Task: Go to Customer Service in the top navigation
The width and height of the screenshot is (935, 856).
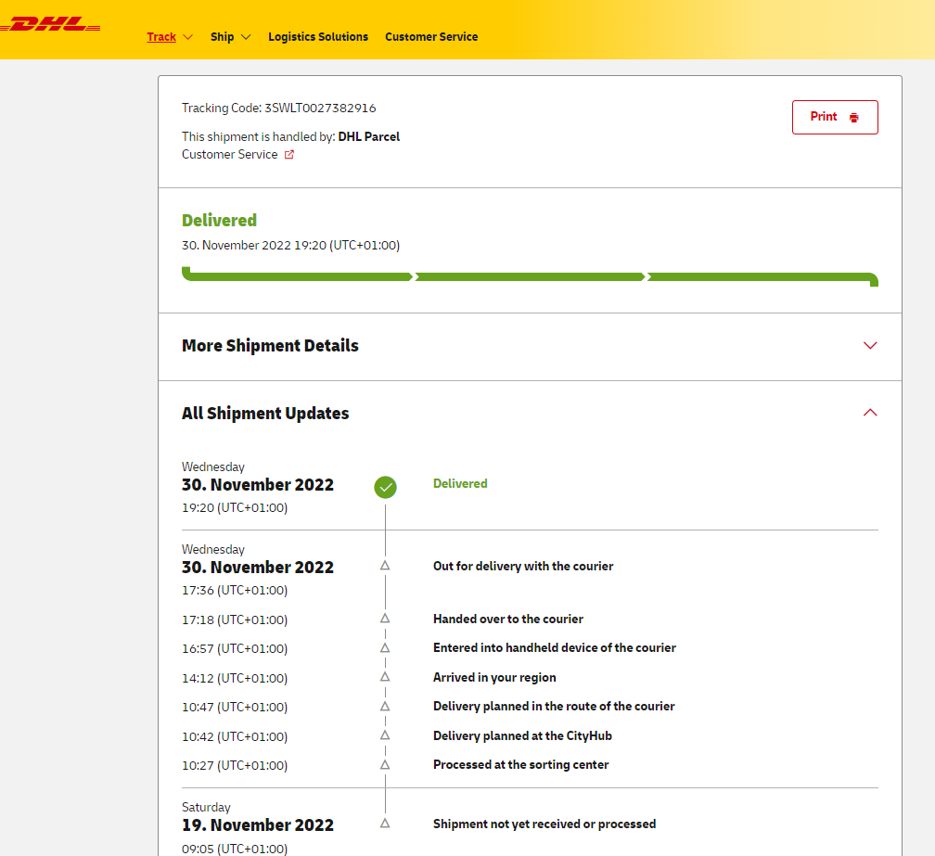Action: (431, 37)
